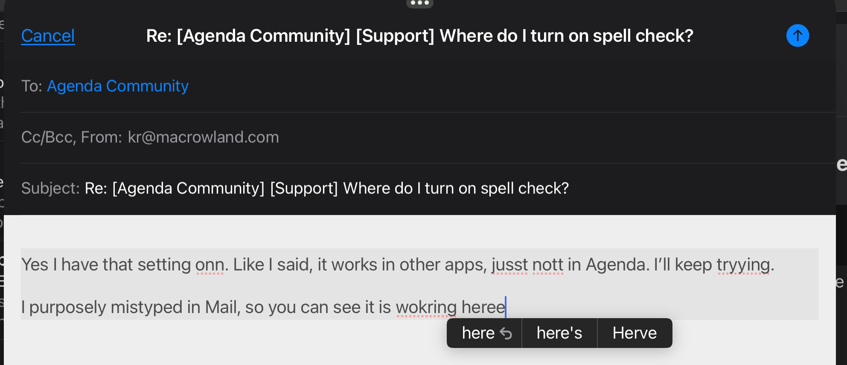Click the "To:" label in recipient row

(32, 86)
